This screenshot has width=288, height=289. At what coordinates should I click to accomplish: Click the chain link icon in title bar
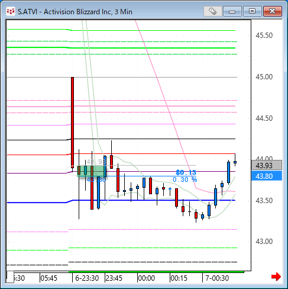tap(212, 11)
